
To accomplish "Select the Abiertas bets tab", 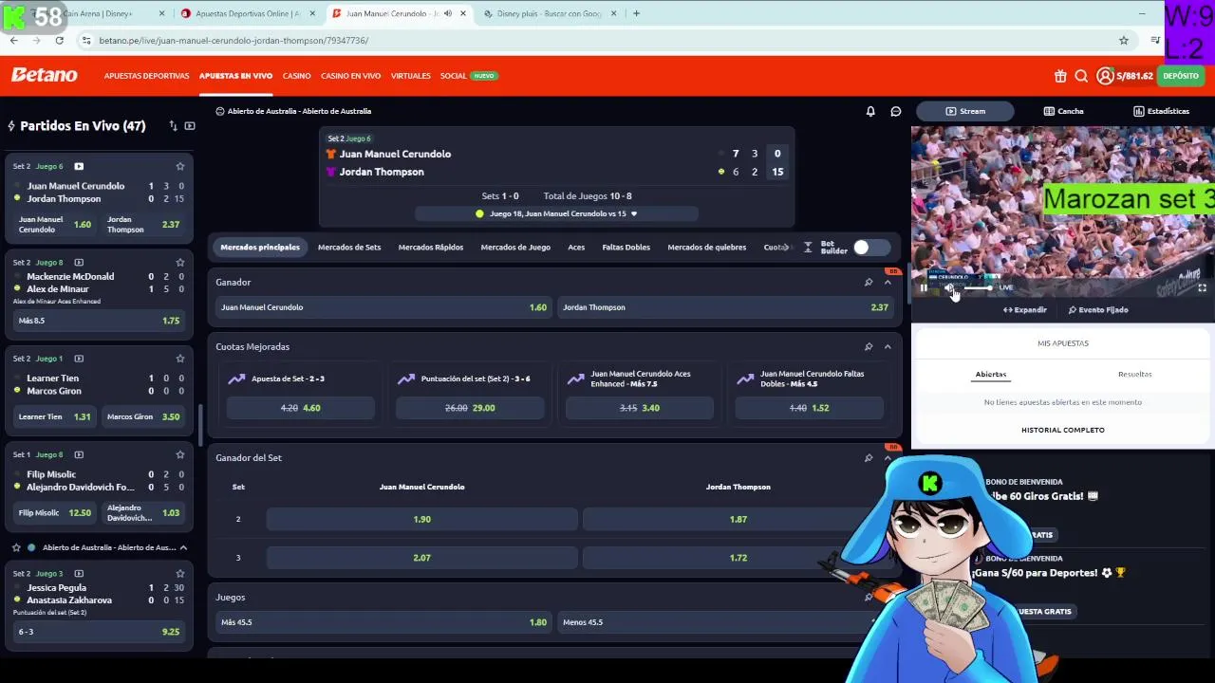I will point(990,374).
